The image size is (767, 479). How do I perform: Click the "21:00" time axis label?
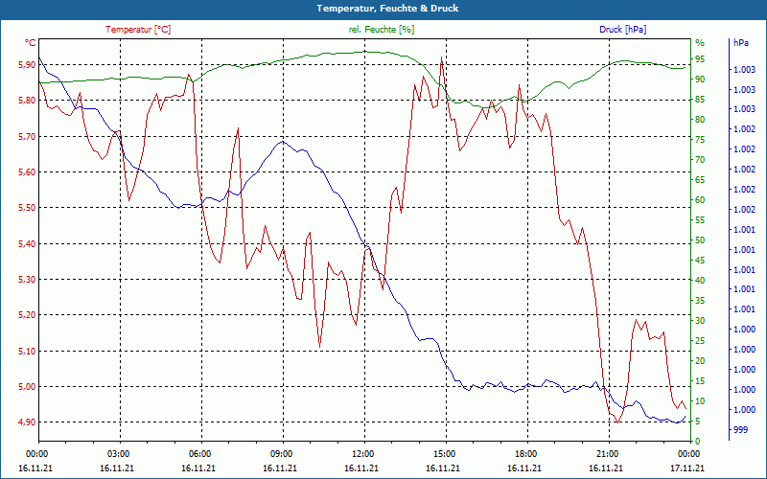click(609, 454)
